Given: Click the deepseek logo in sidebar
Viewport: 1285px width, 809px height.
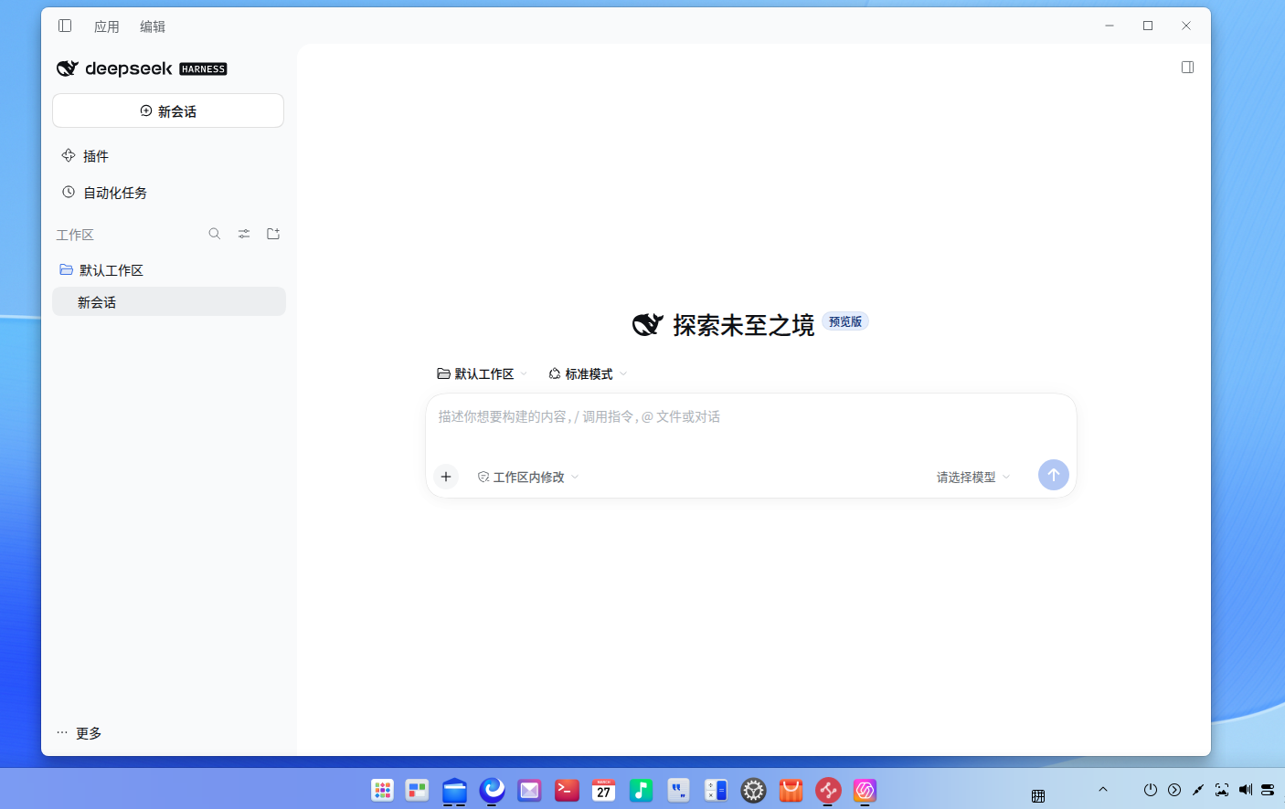Looking at the screenshot, I should (x=142, y=68).
